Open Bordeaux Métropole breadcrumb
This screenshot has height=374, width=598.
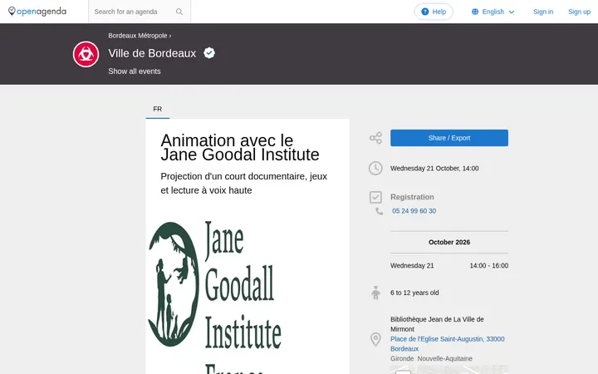point(138,36)
